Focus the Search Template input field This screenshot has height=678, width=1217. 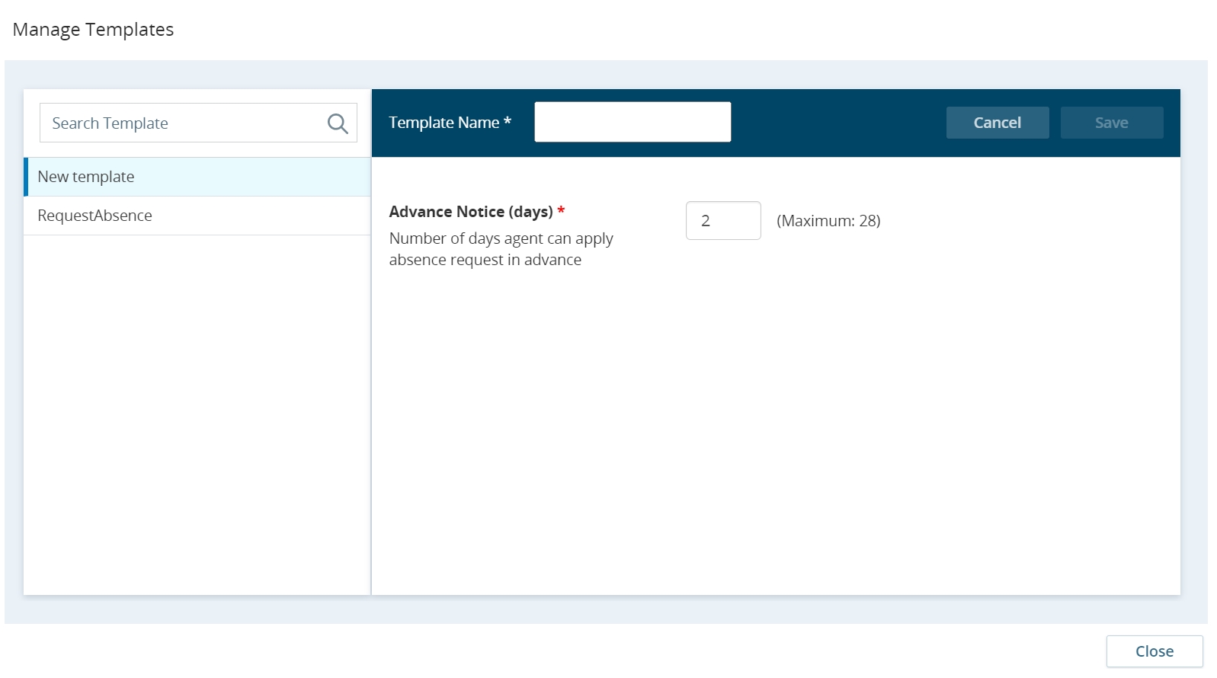[183, 123]
